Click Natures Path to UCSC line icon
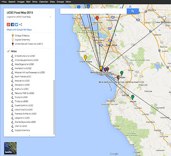This screenshot has width=171, height=156. pyautogui.click(x=12, y=93)
